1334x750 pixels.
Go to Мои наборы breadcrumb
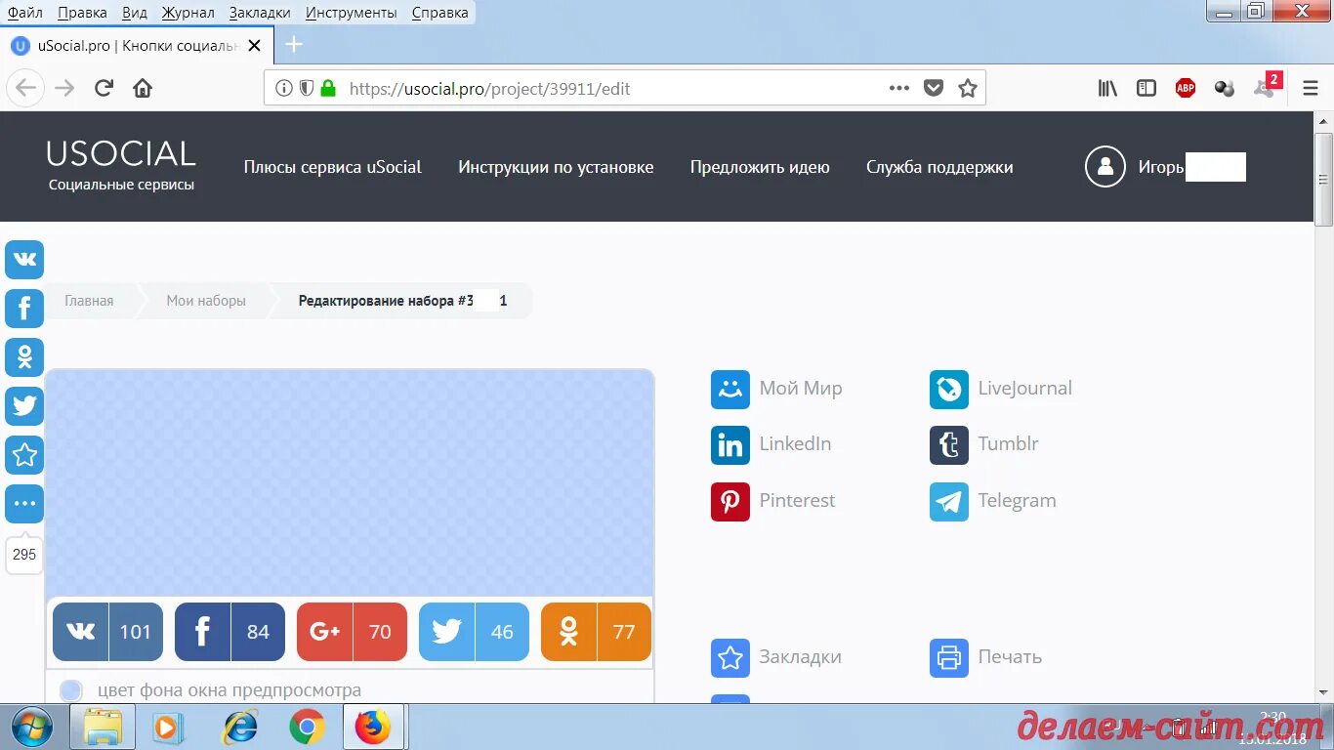point(206,301)
